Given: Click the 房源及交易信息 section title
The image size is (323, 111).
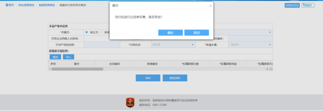Looking at the screenshot, I should (59, 51).
